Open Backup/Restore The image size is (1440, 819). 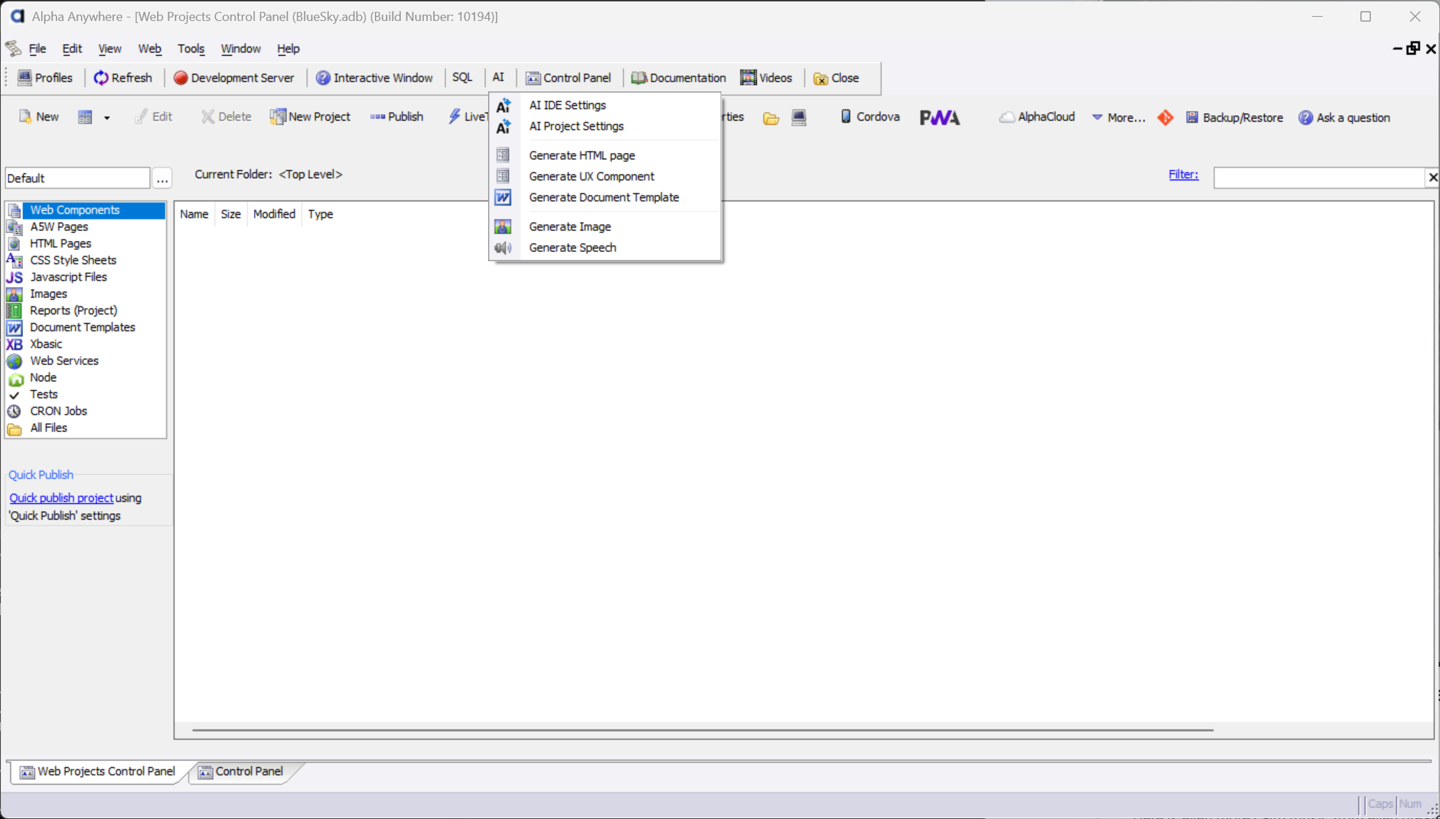click(x=1235, y=117)
